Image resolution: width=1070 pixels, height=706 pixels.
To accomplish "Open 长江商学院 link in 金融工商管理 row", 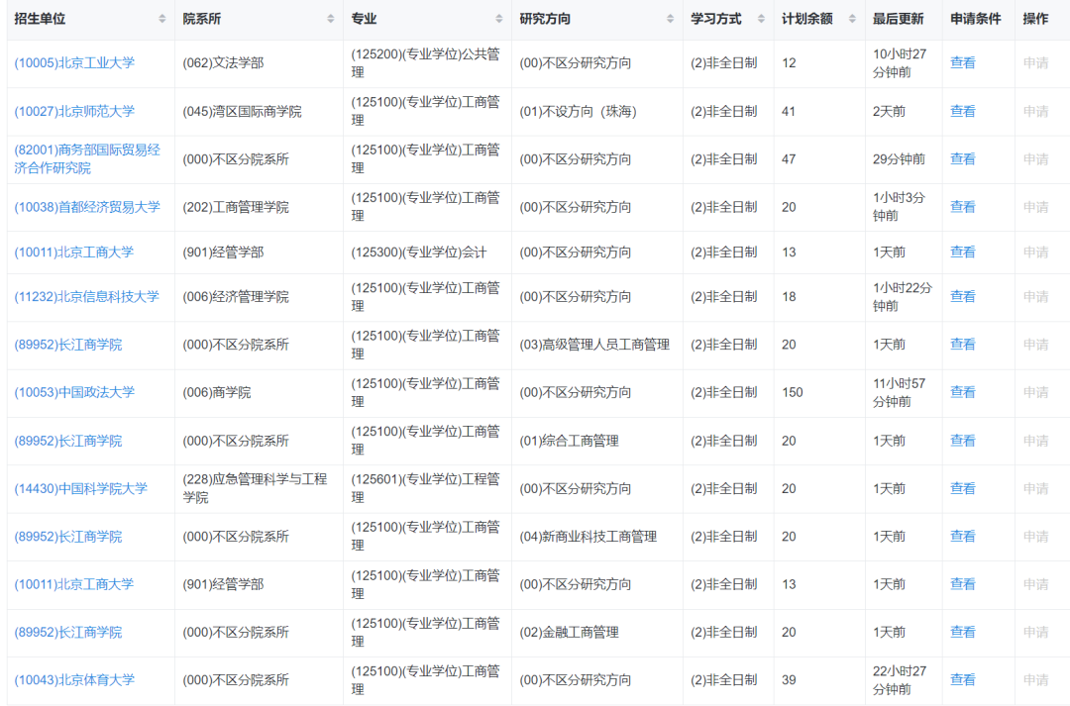I will click(68, 633).
